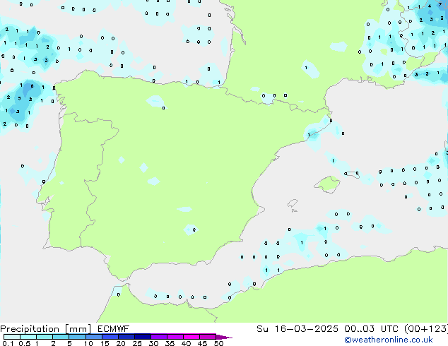Screen dimensions: 448x346
Task: Click the above-50 arrow tip of legend
Action: coord(224,337)
